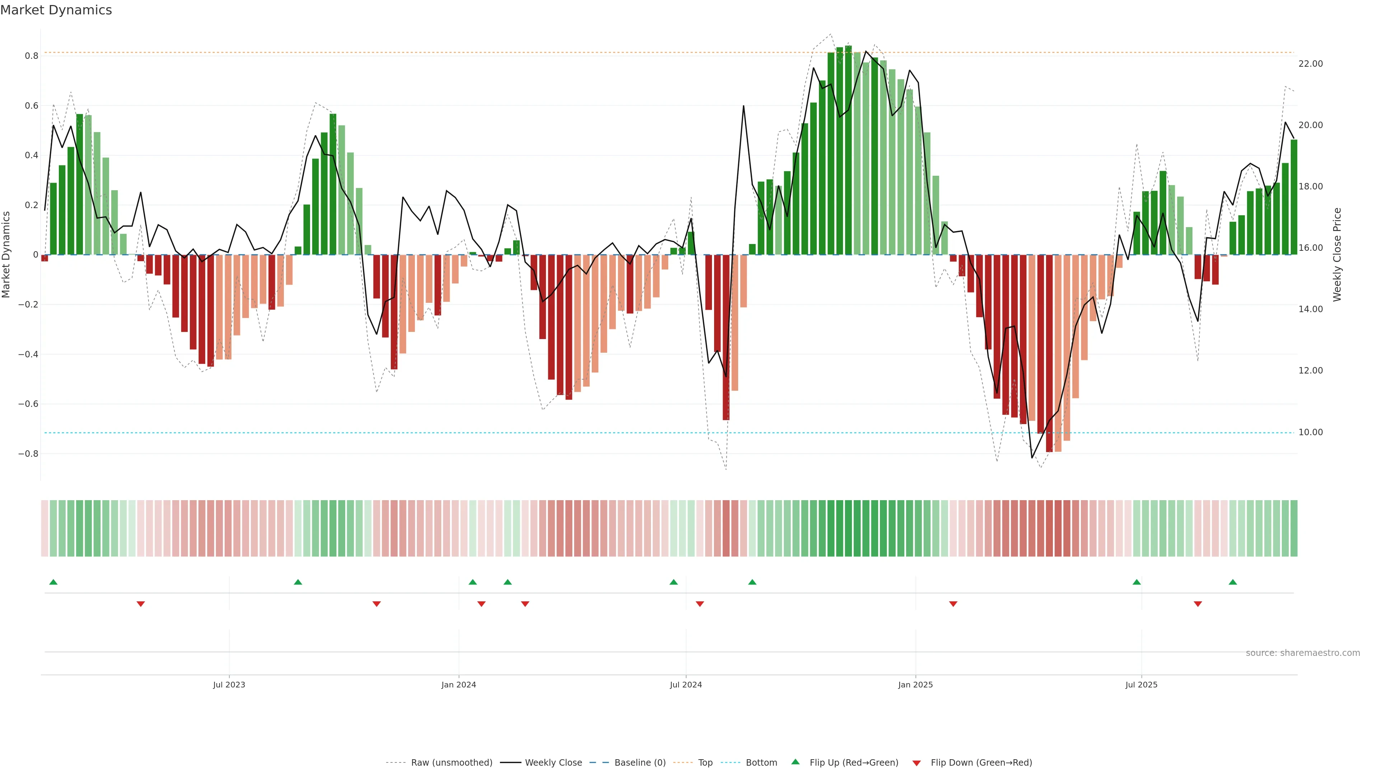
Task: Click the Flip Up legend triangle icon
Action: tap(796, 762)
